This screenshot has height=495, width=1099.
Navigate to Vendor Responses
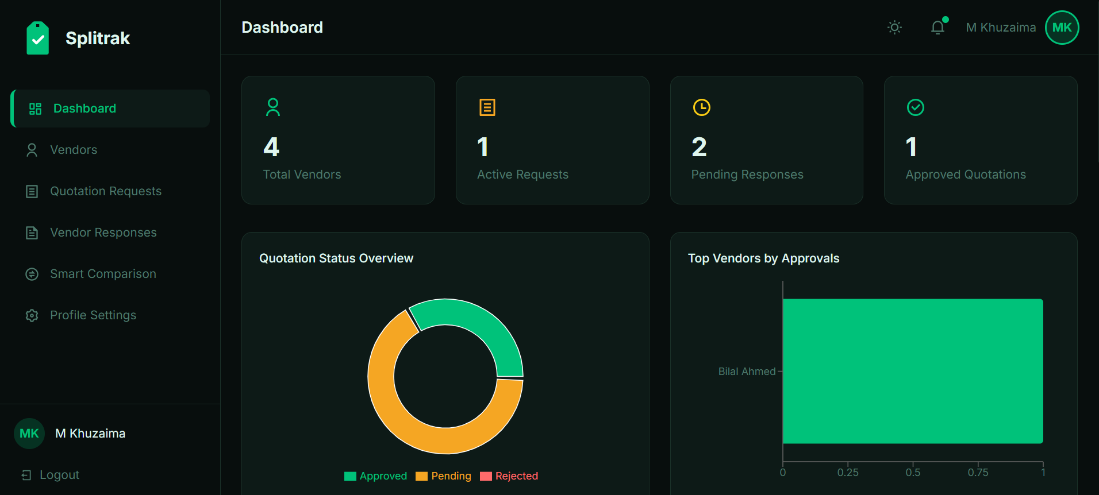click(x=110, y=233)
